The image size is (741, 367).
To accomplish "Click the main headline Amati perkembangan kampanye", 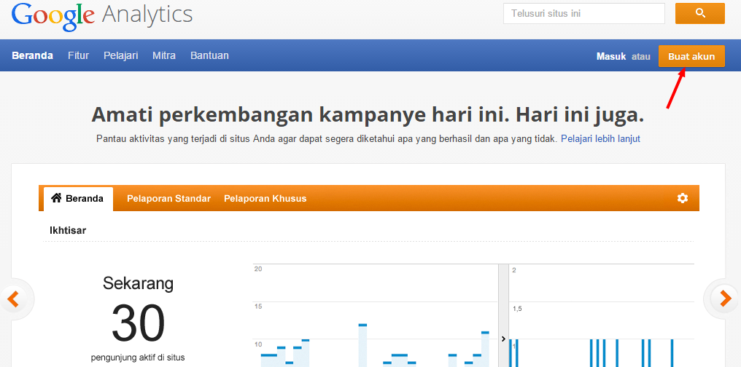I will pyautogui.click(x=368, y=114).
